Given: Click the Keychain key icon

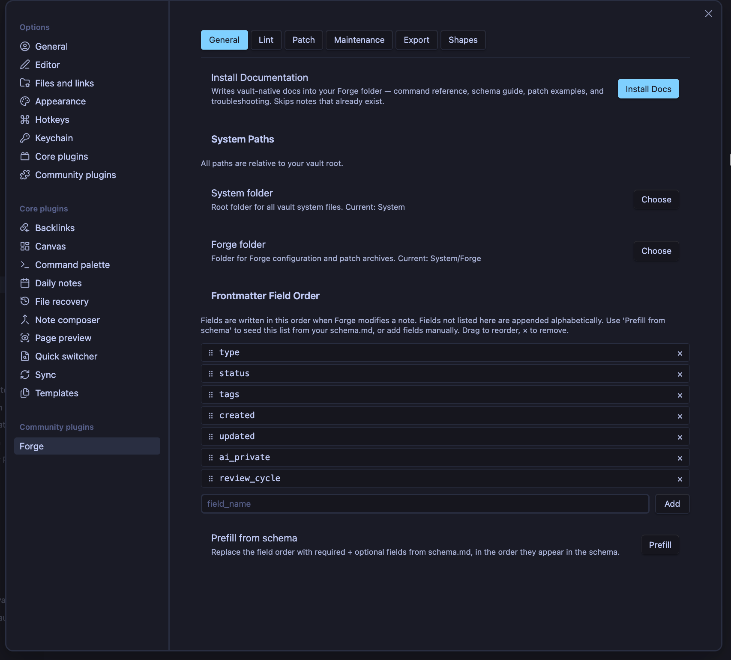Looking at the screenshot, I should click(x=25, y=138).
